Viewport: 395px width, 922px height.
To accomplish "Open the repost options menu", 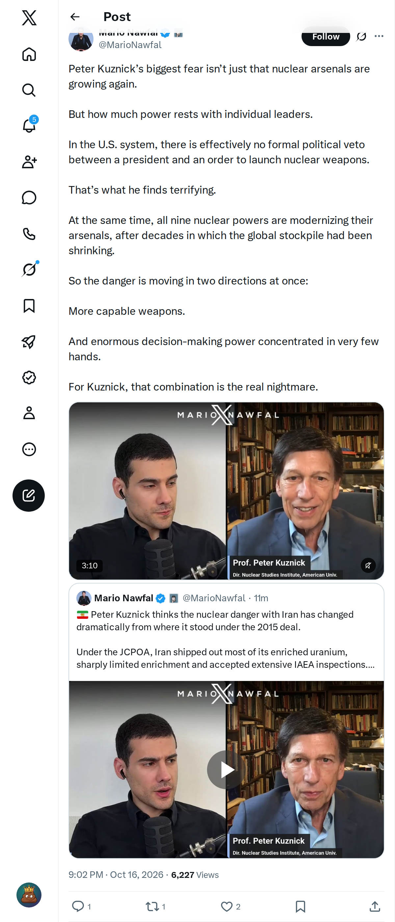I will pyautogui.click(x=152, y=906).
